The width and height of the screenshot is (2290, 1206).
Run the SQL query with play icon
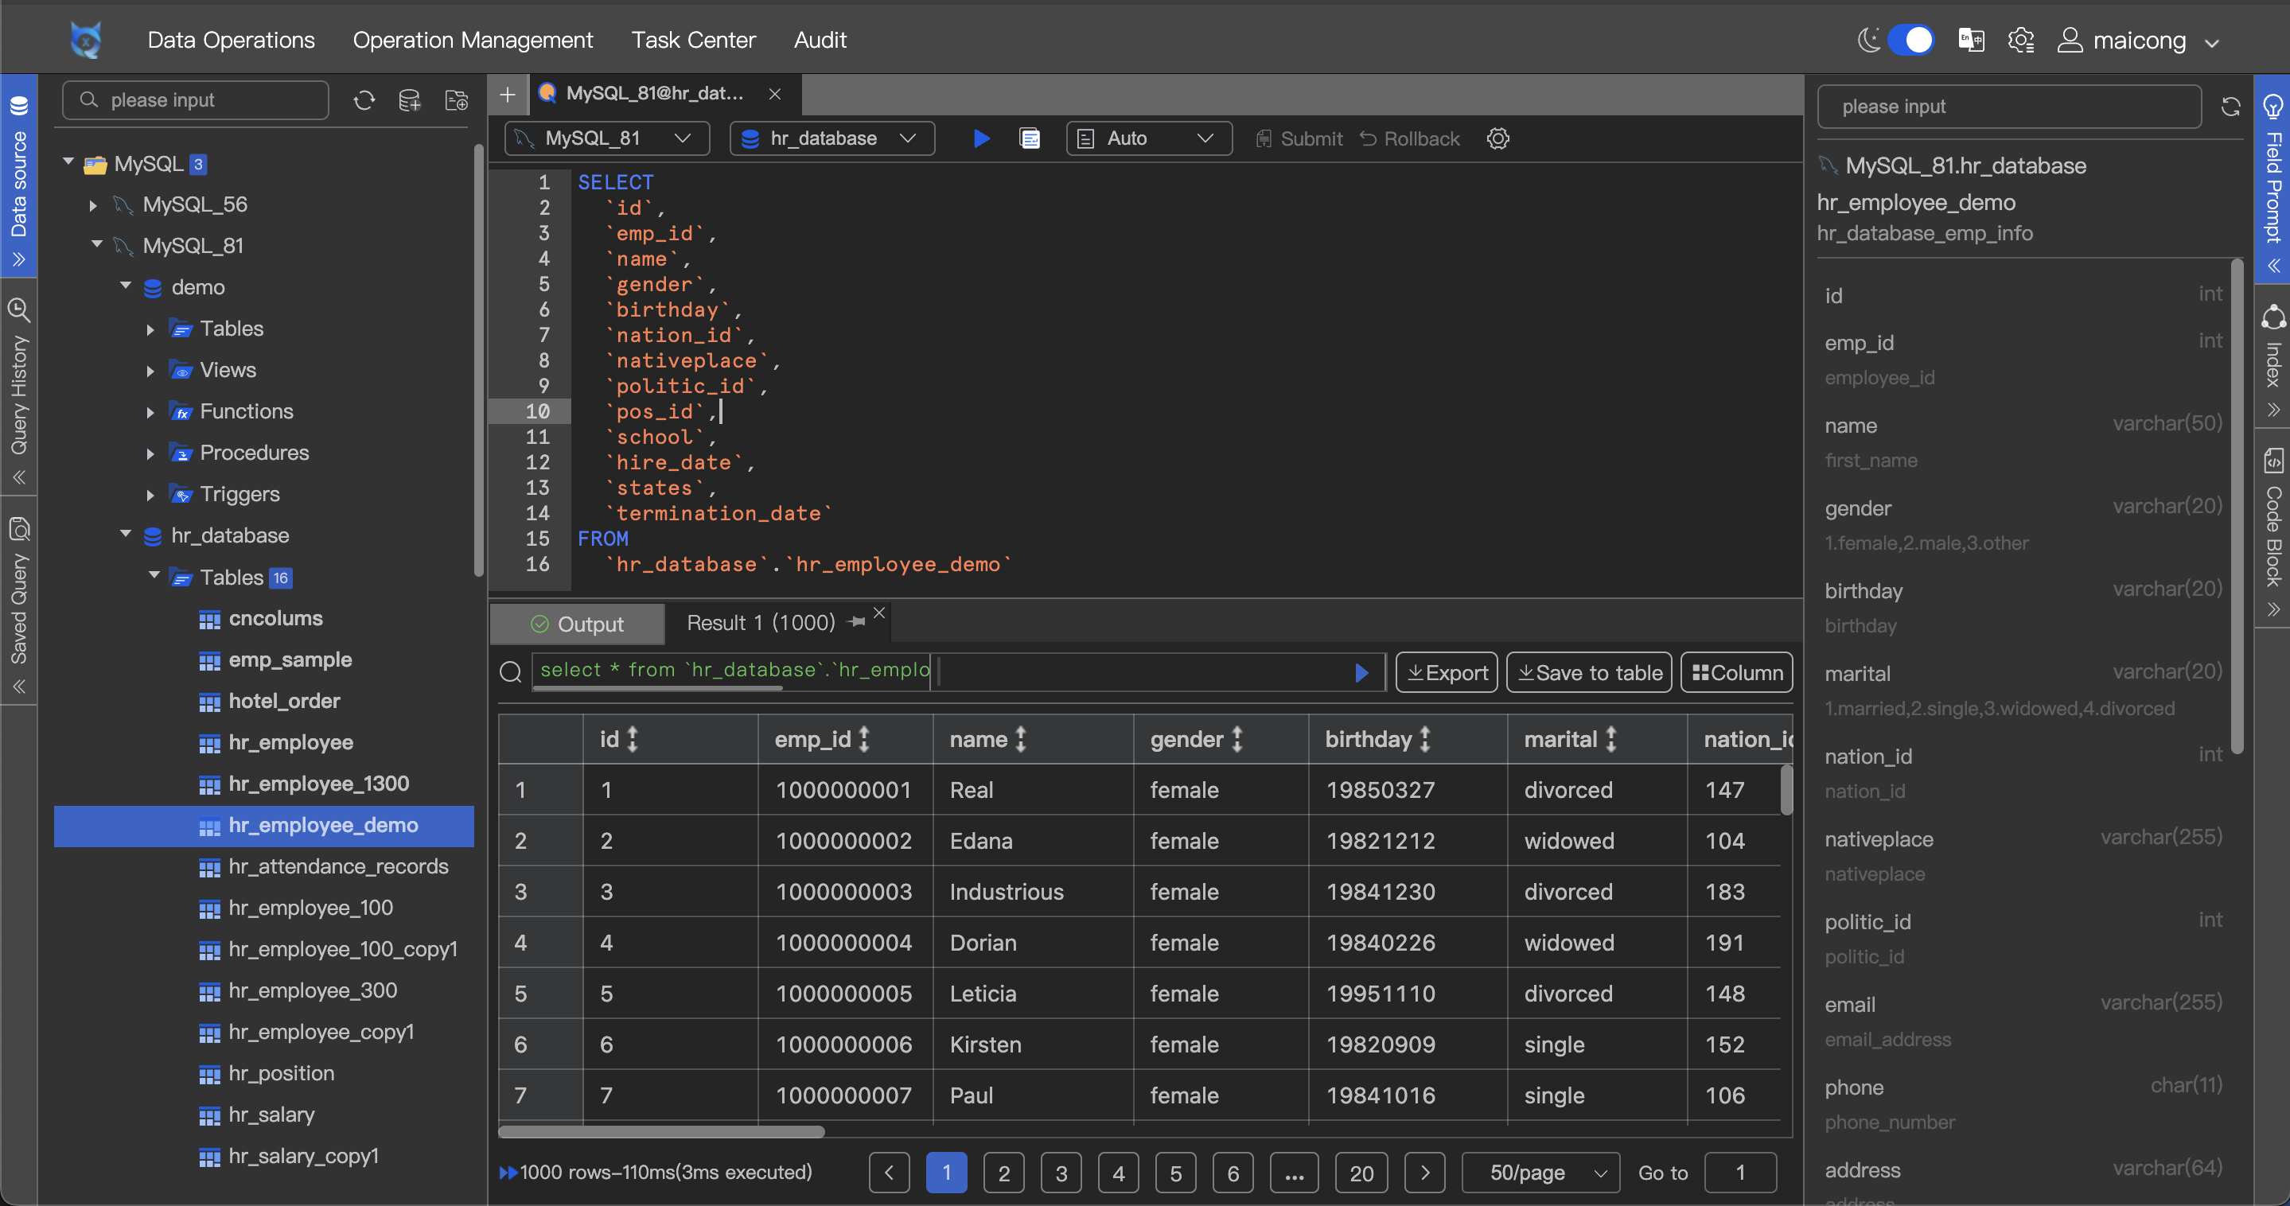tap(981, 138)
